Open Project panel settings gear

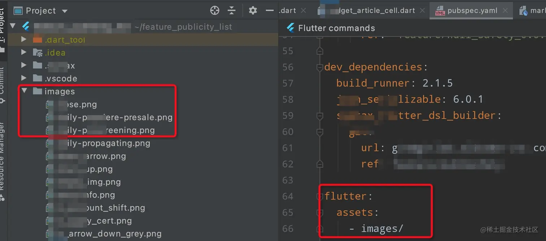pyautogui.click(x=253, y=10)
